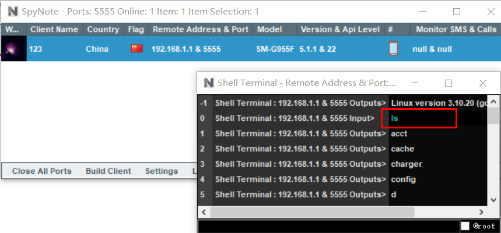Toggle the @root checkbox
501x233 pixels.
click(x=465, y=225)
